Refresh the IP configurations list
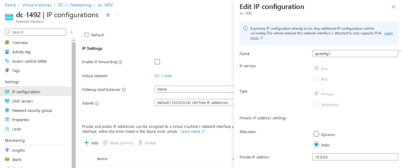 [94, 35]
